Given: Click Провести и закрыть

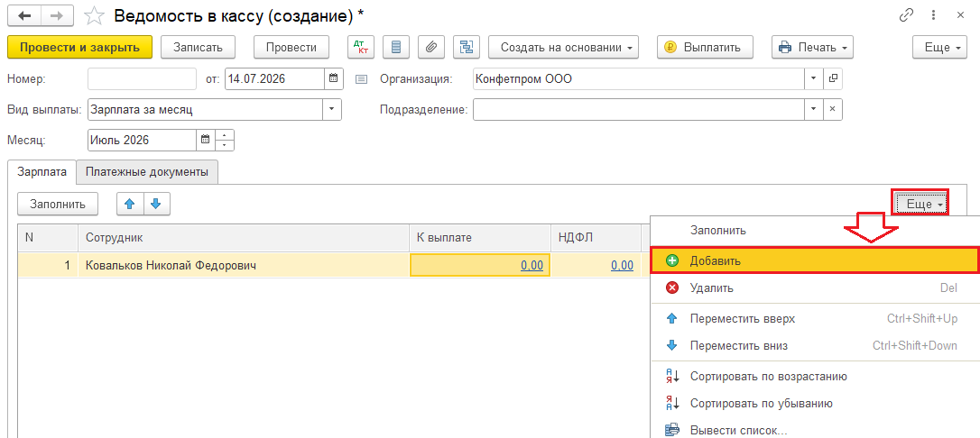Looking at the screenshot, I should [80, 48].
